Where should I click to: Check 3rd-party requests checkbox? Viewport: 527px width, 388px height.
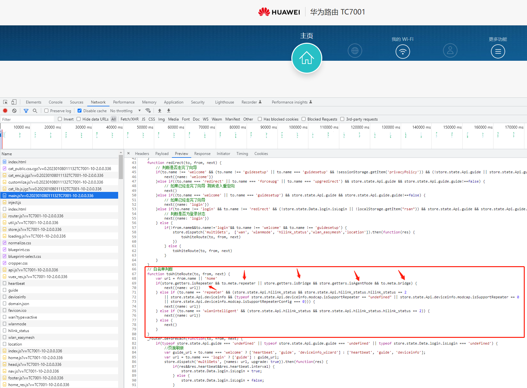[x=342, y=119]
